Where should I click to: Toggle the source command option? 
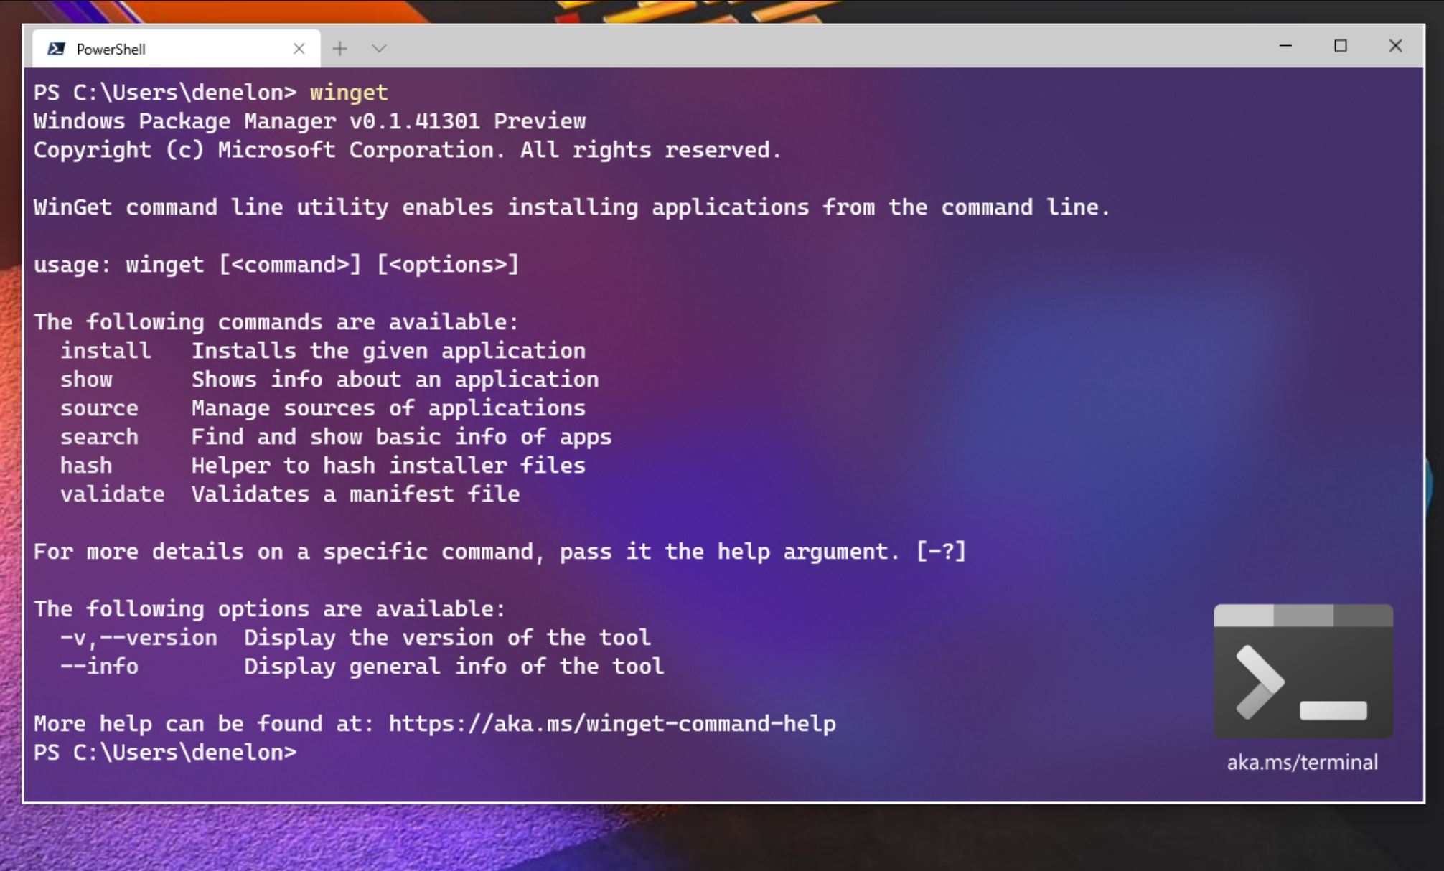click(x=100, y=408)
